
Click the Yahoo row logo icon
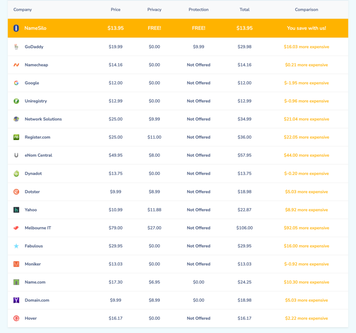point(16,210)
